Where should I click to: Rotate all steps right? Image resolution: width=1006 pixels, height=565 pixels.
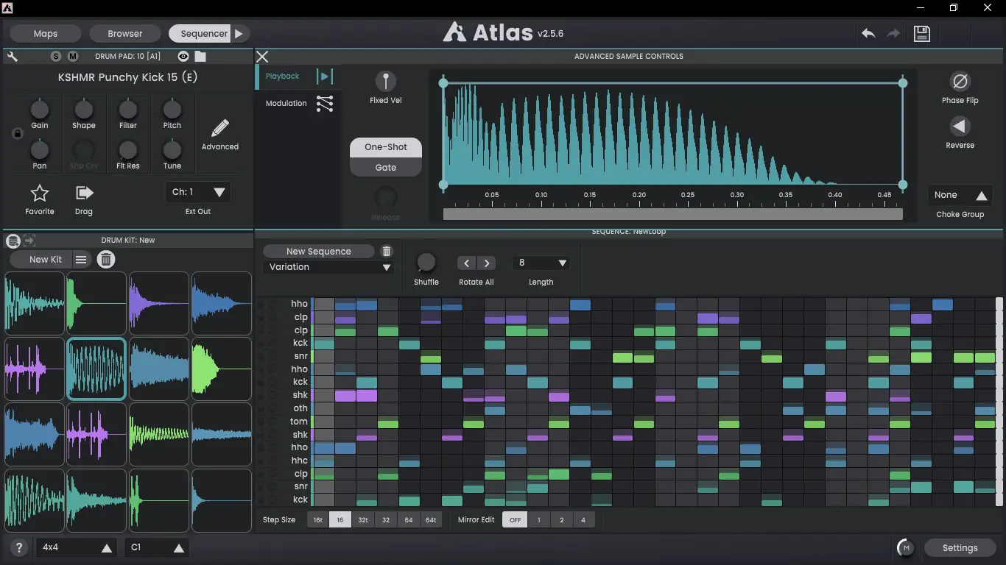click(x=485, y=263)
